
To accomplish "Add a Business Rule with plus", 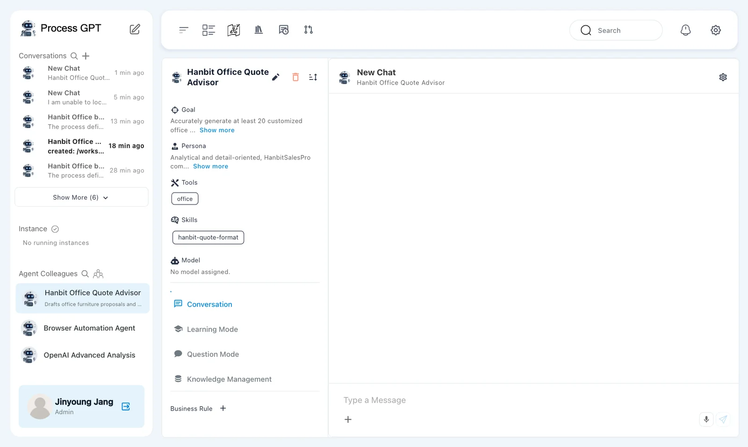I will (x=223, y=408).
